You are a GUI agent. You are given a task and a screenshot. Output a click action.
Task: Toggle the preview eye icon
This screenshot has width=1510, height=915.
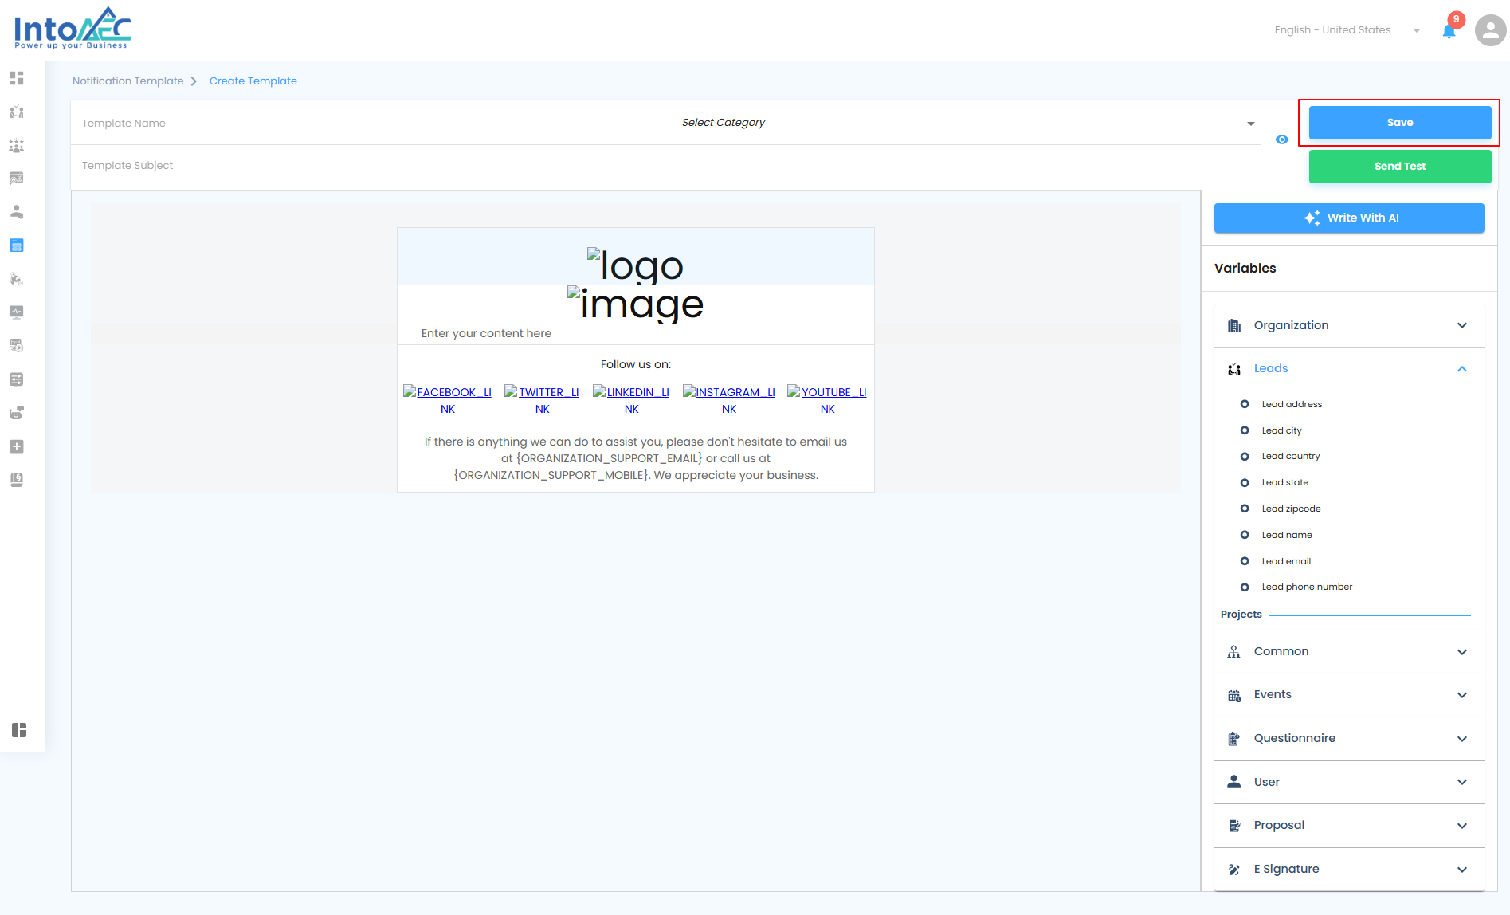coord(1282,139)
